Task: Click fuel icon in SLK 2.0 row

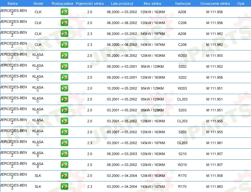Action: tap(64, 176)
